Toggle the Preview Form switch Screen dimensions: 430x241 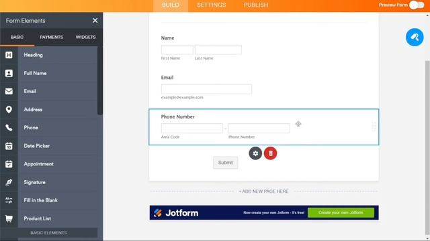click(417, 5)
